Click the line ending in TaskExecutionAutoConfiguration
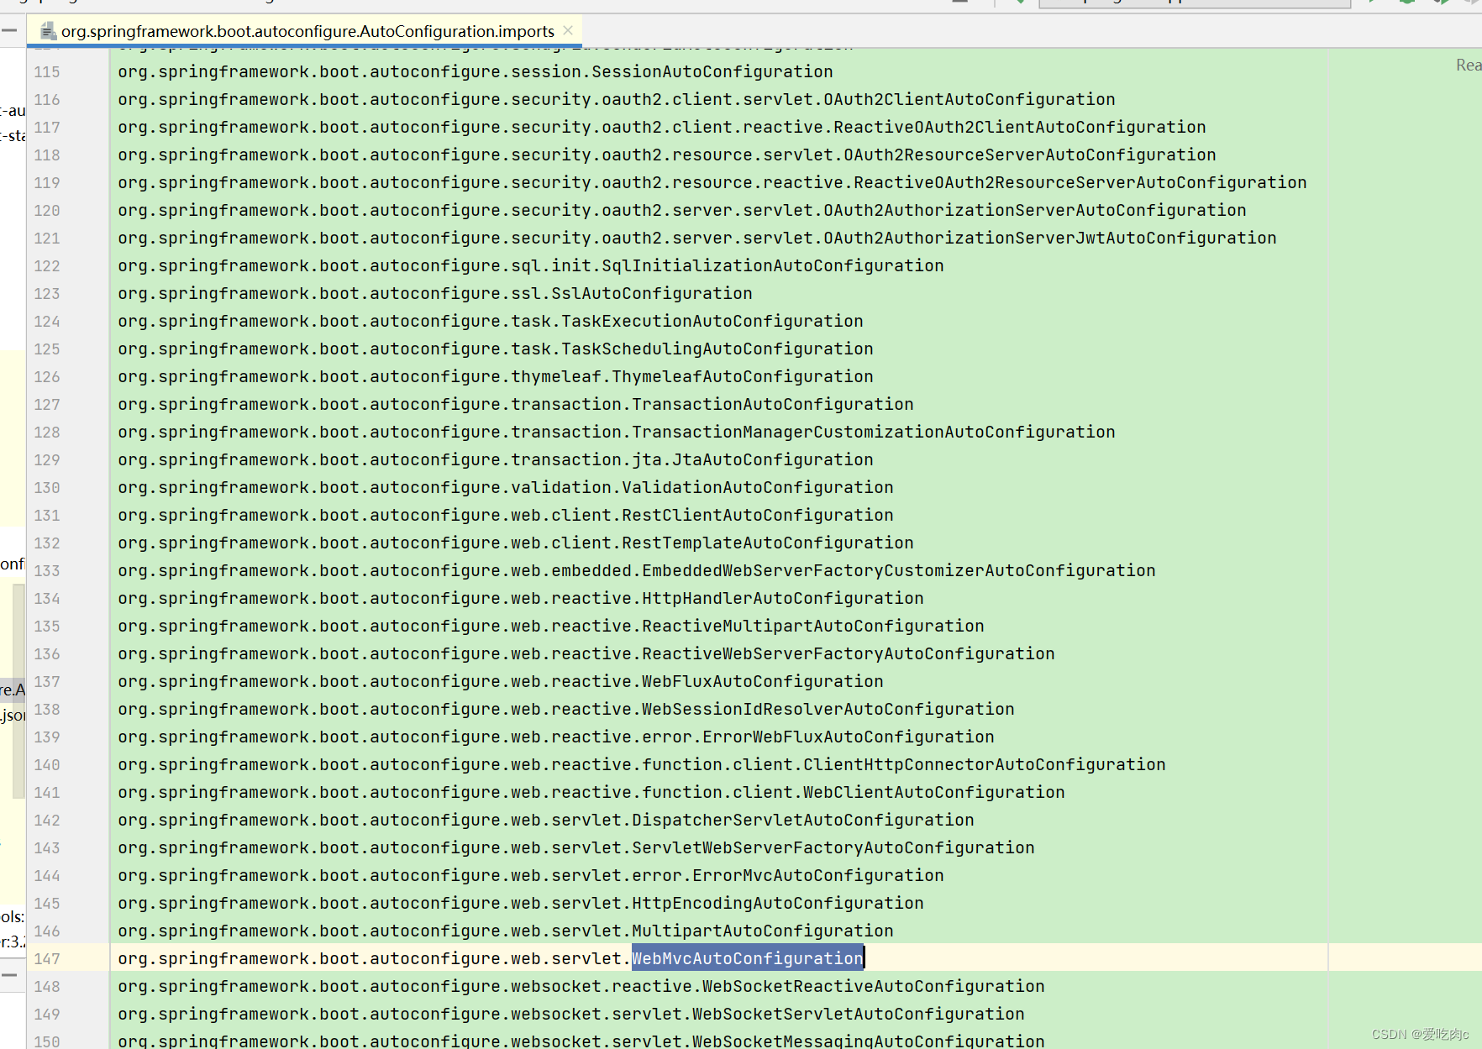Viewport: 1482px width, 1049px height. pos(491,321)
